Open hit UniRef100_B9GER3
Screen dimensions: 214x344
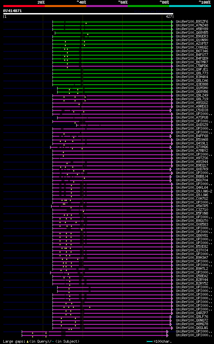tap(192, 37)
